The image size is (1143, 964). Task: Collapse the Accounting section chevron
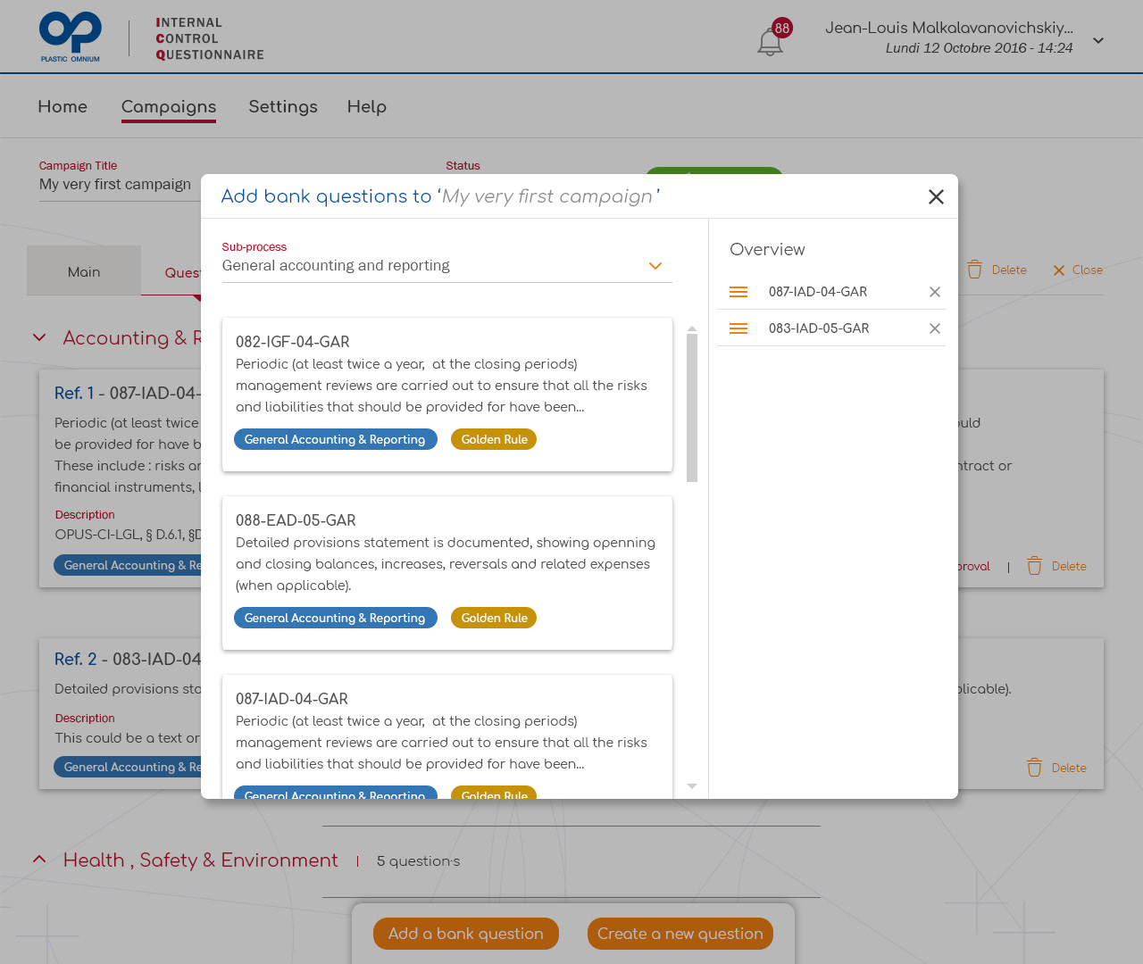pos(39,337)
